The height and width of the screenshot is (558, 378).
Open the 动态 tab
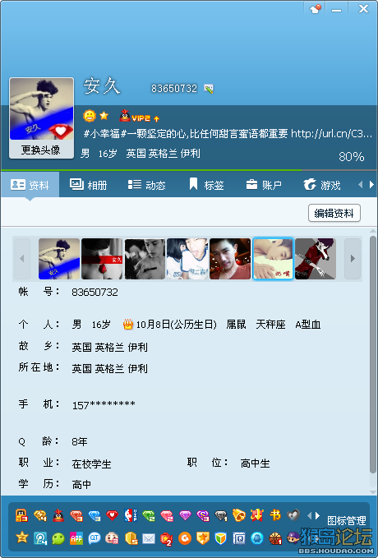pos(146,185)
